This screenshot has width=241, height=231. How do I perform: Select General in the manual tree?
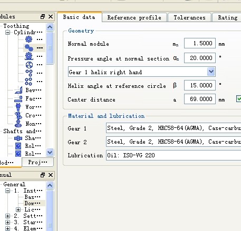point(14,184)
